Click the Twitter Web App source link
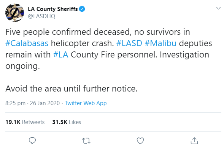Screen dimensions: 224x149 pos(86,103)
